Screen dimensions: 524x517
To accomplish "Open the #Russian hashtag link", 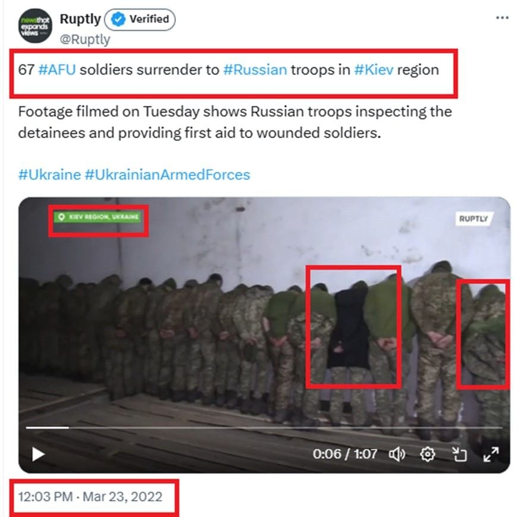I will (x=255, y=70).
